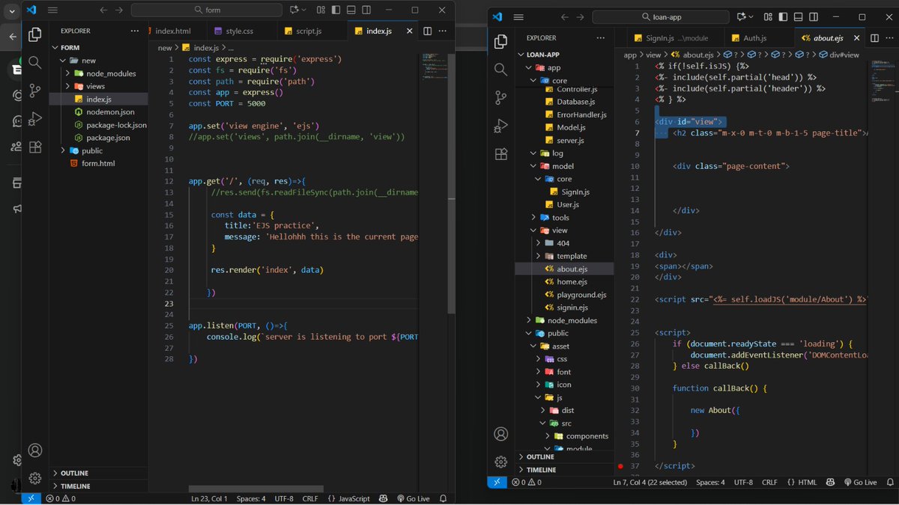Click the 'loan-app' search box in title bar
The height and width of the screenshot is (505, 899).
coord(660,16)
